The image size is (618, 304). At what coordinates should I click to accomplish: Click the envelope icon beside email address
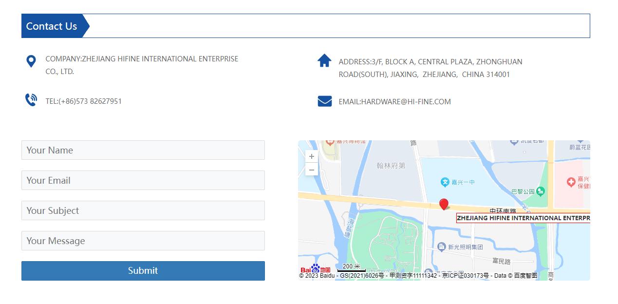pyautogui.click(x=324, y=101)
